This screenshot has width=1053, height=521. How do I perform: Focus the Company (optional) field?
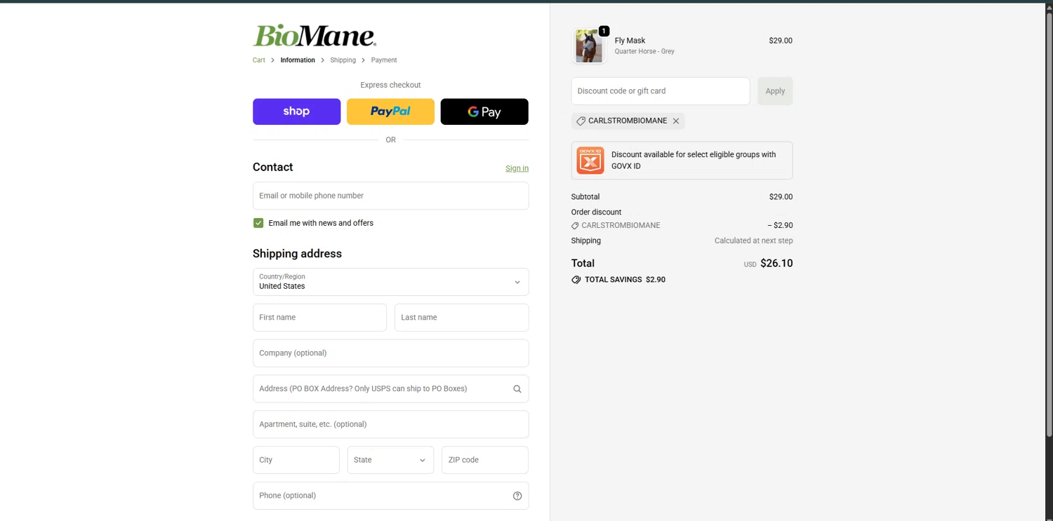tap(390, 353)
